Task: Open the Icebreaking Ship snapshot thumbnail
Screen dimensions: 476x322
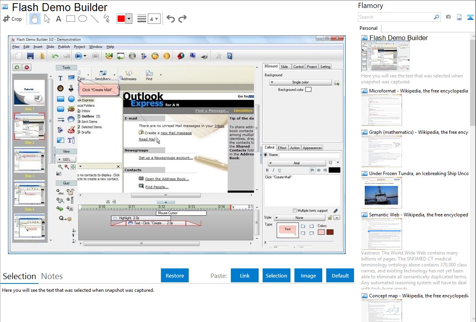Action: 381,193
